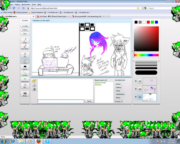Toggle visibility of the bottom layer

(136, 97)
